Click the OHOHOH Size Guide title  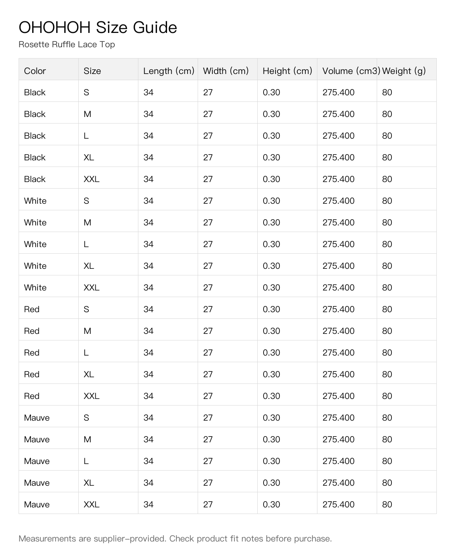[98, 27]
